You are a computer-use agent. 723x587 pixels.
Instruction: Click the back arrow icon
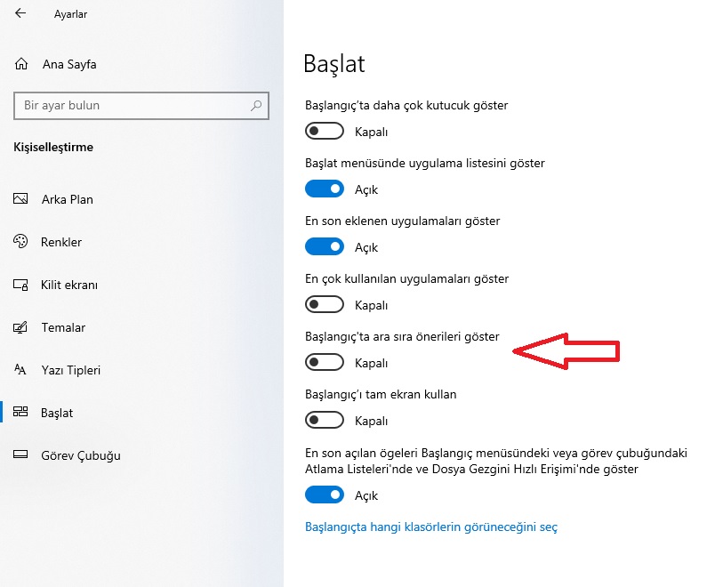20,14
